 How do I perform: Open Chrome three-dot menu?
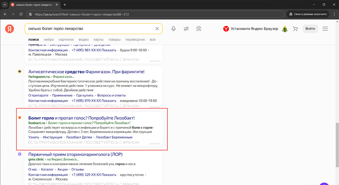coord(334,14)
